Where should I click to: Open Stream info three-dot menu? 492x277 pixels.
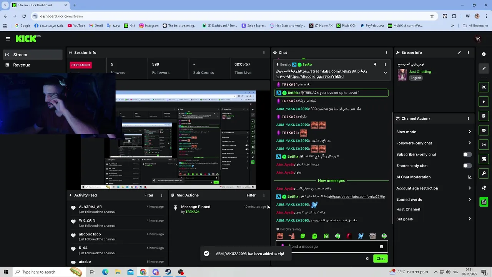click(468, 53)
